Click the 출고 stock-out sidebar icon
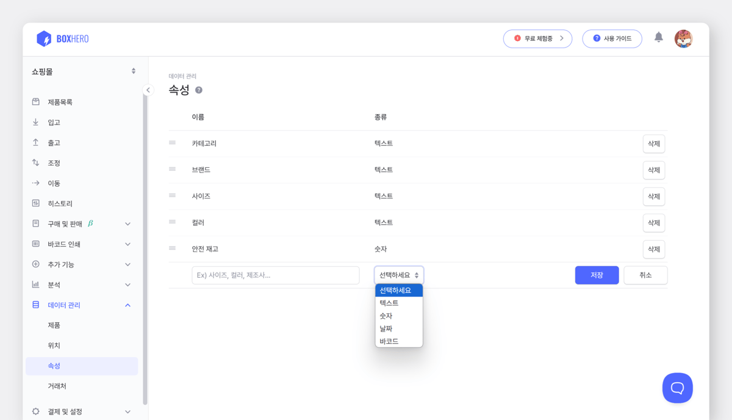 [35, 142]
